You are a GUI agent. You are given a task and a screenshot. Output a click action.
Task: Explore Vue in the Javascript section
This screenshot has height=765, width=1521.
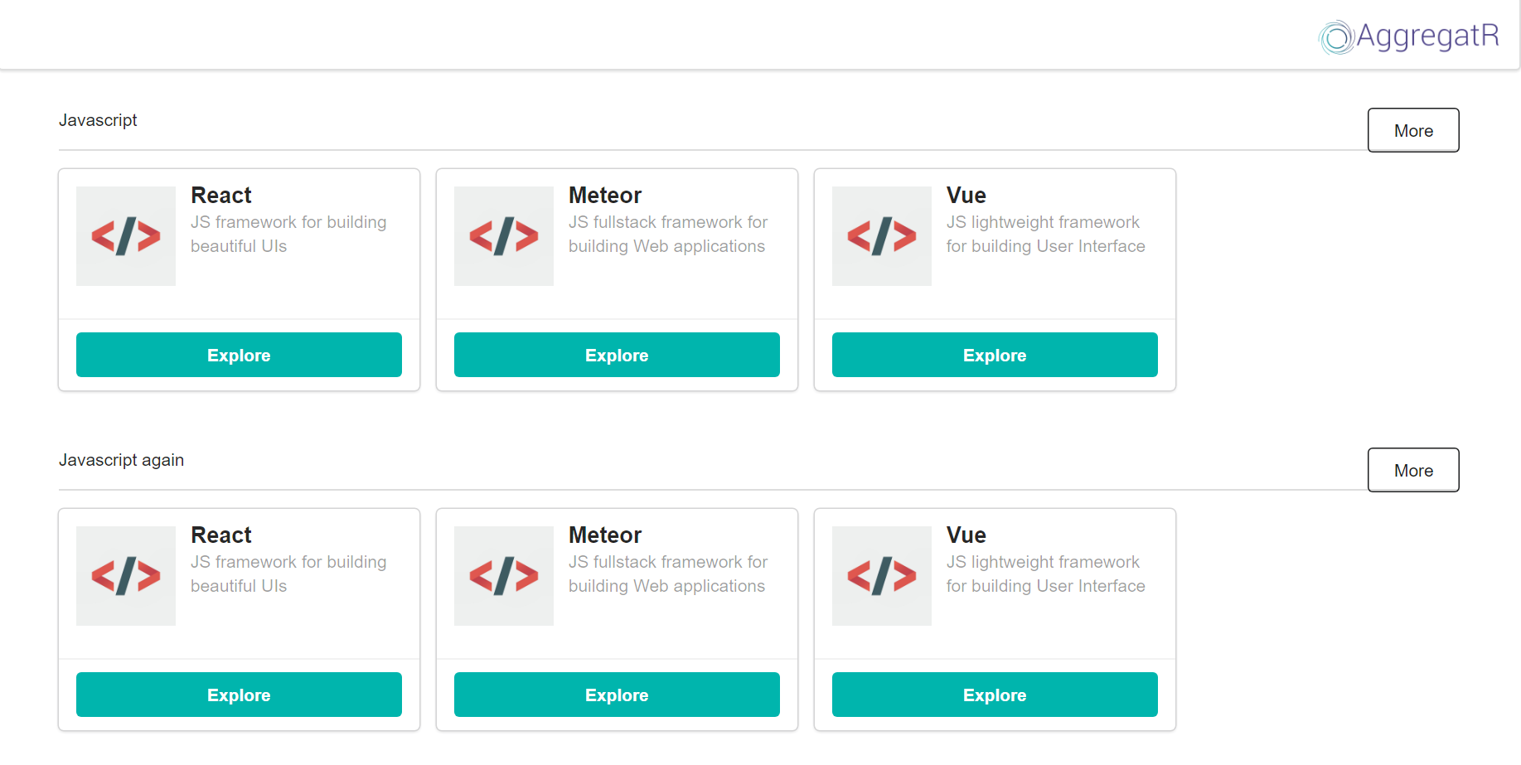click(995, 355)
